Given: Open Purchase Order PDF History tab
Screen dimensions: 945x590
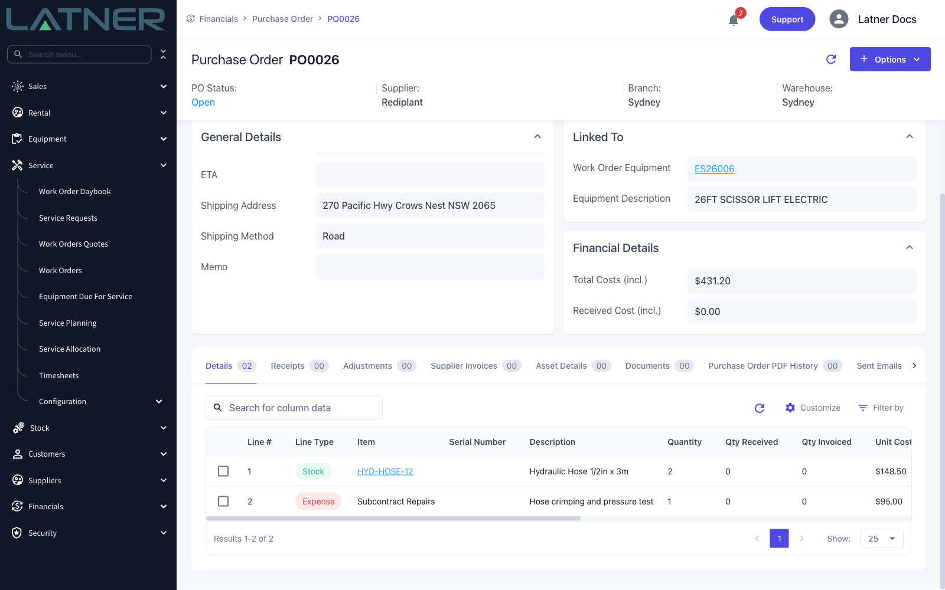Looking at the screenshot, I should 775,366.
